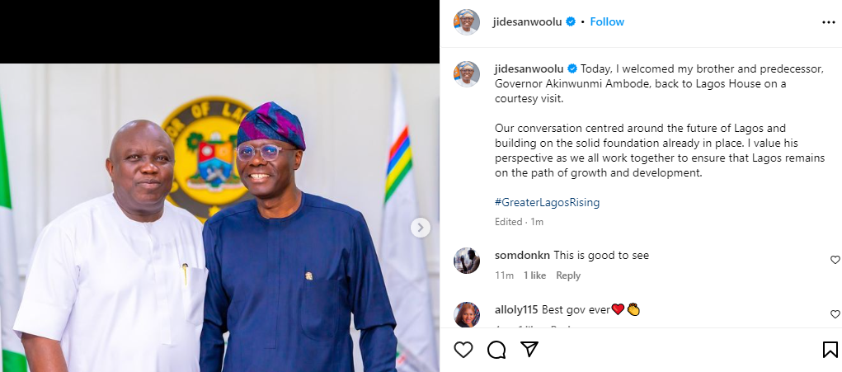Open the comment speech bubble icon
842x372 pixels.
(496, 350)
